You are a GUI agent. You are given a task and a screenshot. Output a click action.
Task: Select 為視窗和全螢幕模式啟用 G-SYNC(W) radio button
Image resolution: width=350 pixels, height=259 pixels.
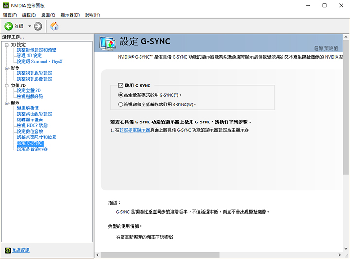tap(121, 104)
